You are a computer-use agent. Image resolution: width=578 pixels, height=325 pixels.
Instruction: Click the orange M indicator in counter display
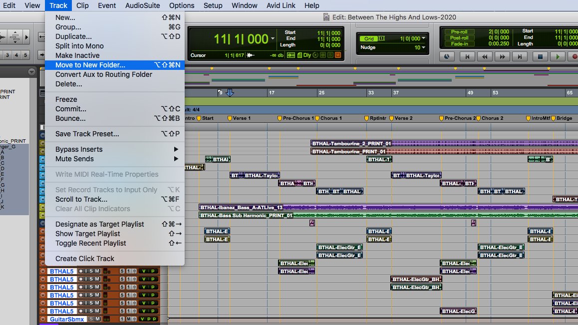pos(337,55)
